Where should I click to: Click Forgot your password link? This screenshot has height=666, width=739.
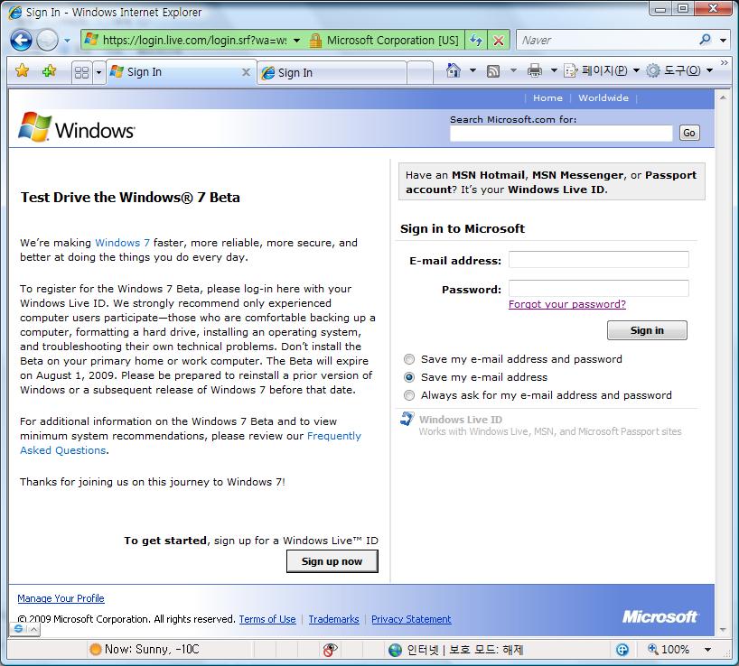[x=567, y=304]
